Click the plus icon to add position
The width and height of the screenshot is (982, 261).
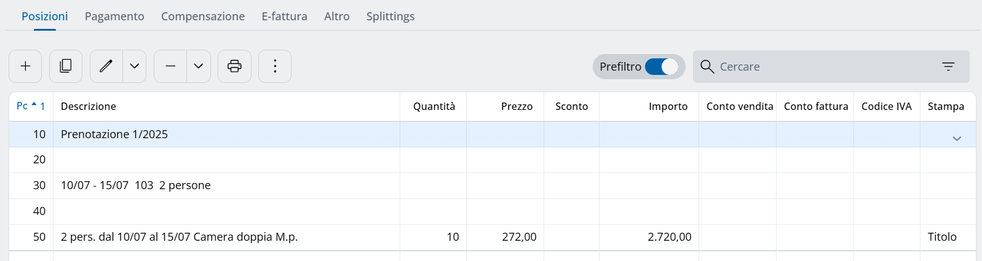[25, 66]
